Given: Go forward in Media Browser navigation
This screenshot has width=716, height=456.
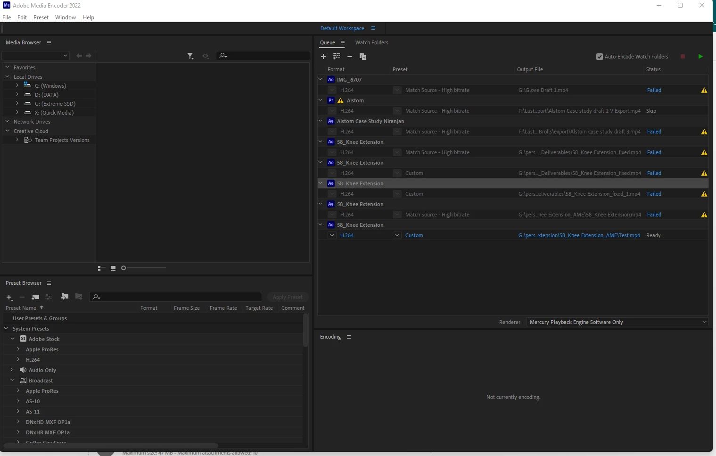Looking at the screenshot, I should pyautogui.click(x=89, y=56).
